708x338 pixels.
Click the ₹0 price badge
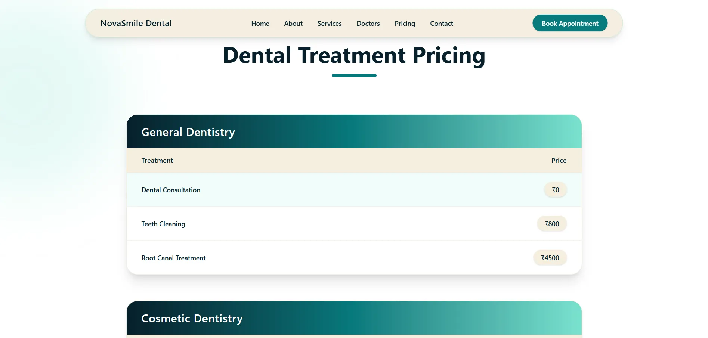pos(556,190)
